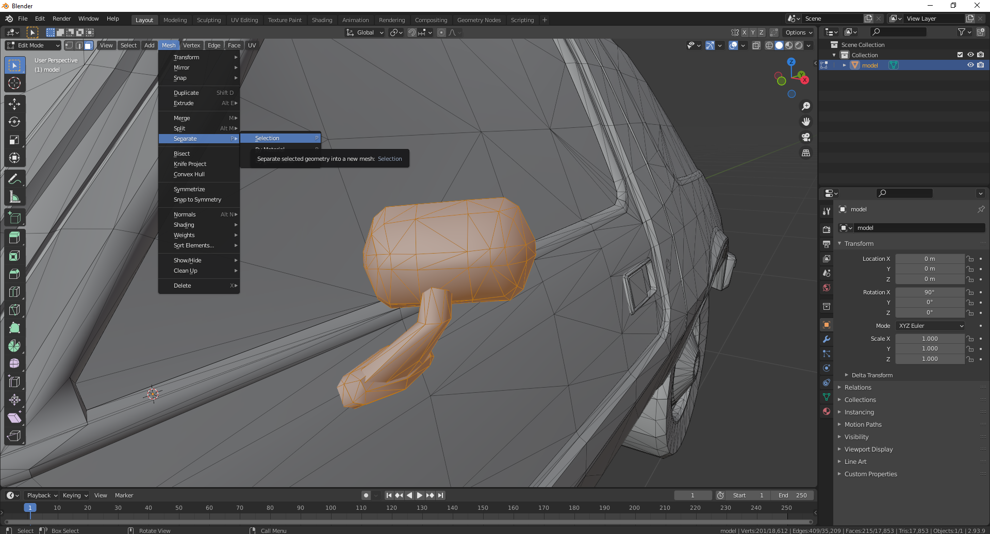Click the End frame field
This screenshot has width=990, height=534.
point(793,495)
